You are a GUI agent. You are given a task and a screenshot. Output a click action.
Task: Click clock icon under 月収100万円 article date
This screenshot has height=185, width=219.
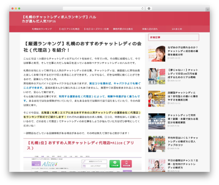(169, 80)
